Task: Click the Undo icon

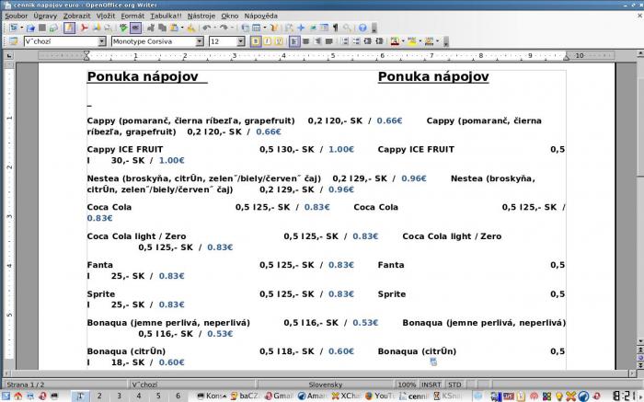Action: 207,28
